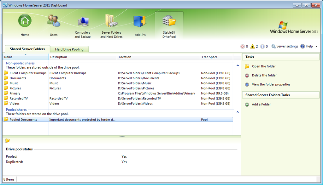Click the Primary row folder icon
Screen dimensions: 323x185
tap(6, 93)
